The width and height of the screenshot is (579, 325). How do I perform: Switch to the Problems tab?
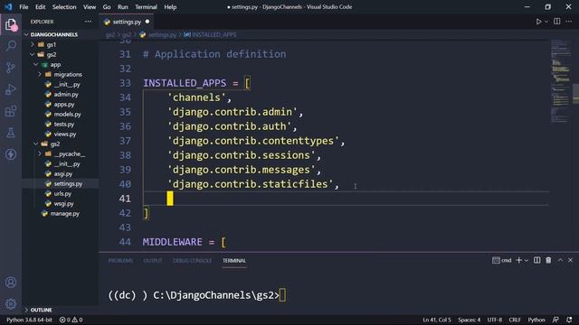[x=120, y=261]
